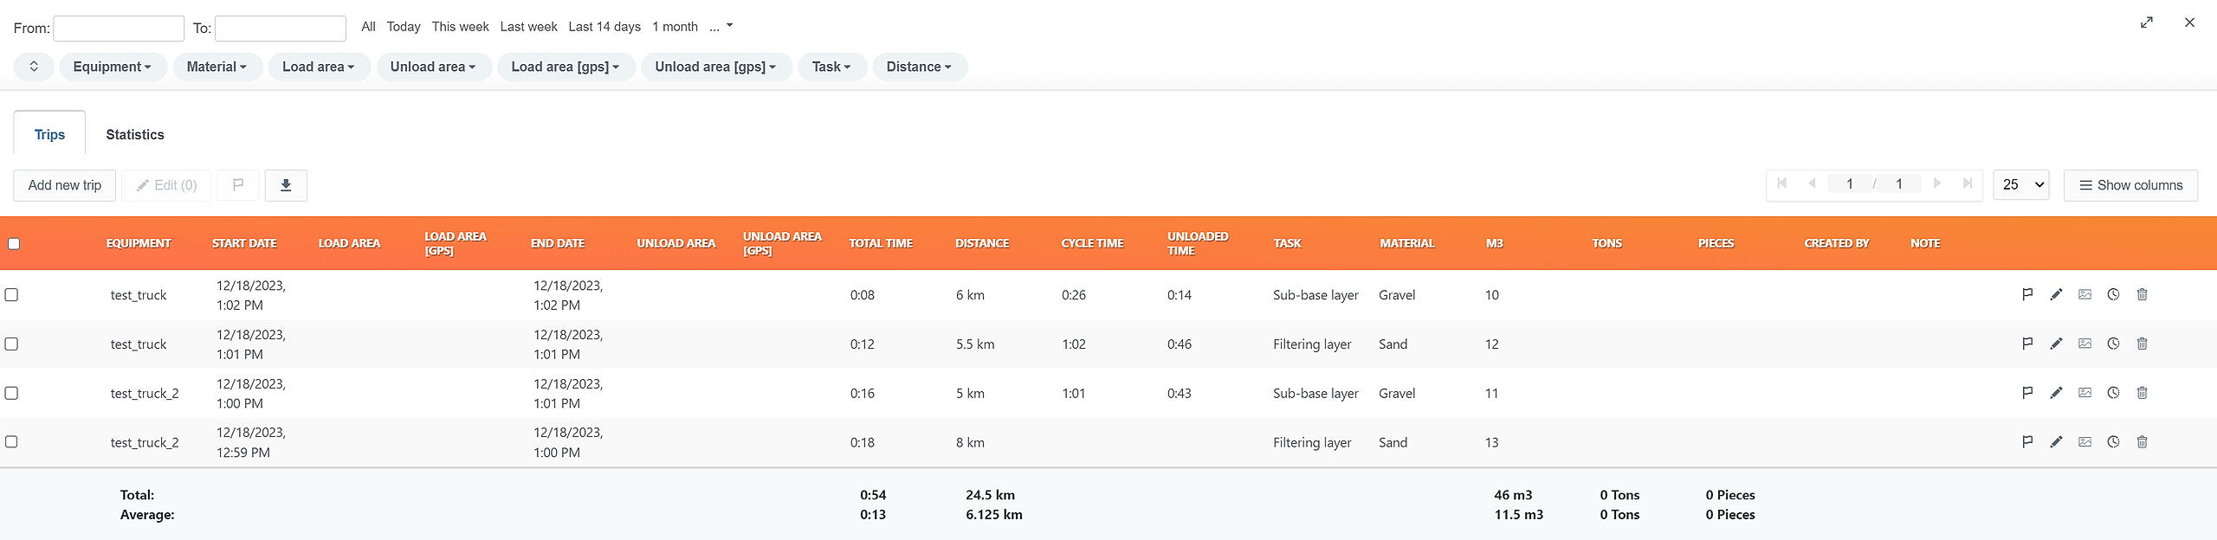Open the Equipment filter dropdown

point(113,67)
